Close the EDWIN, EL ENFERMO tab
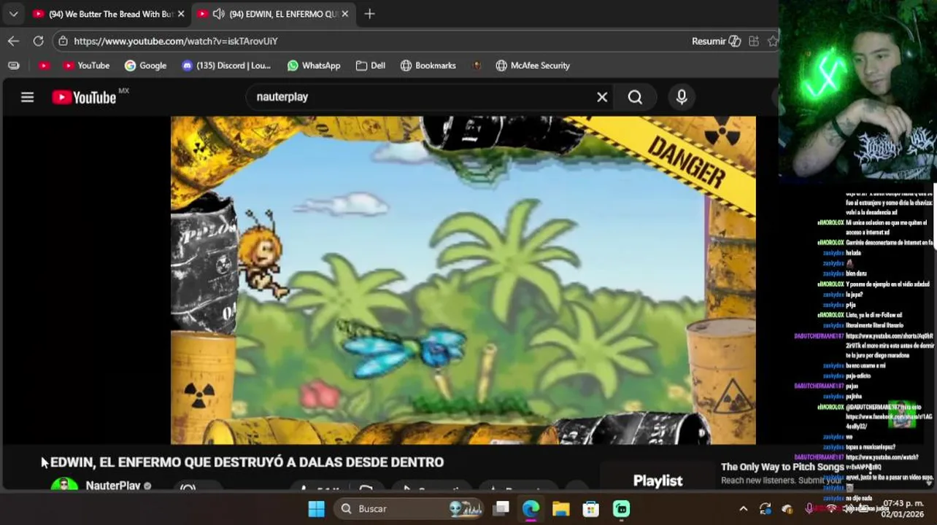The height and width of the screenshot is (525, 937). pyautogui.click(x=345, y=14)
